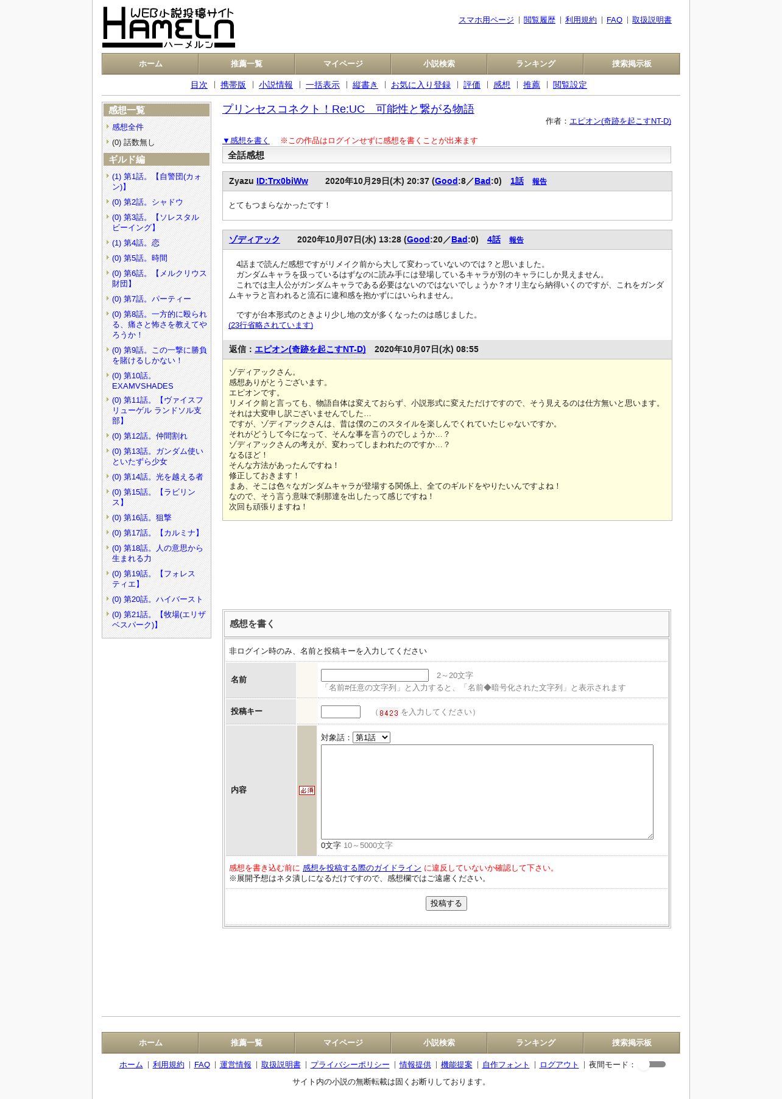Open the 1話 link in Zyazu's review
The height and width of the screenshot is (1099, 782).
[x=517, y=181]
